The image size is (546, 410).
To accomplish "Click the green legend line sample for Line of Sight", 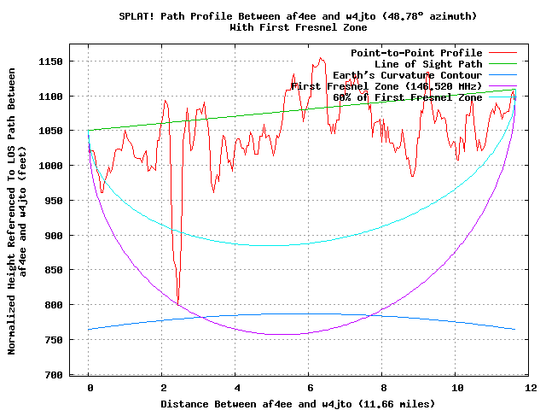I will pos(502,64).
